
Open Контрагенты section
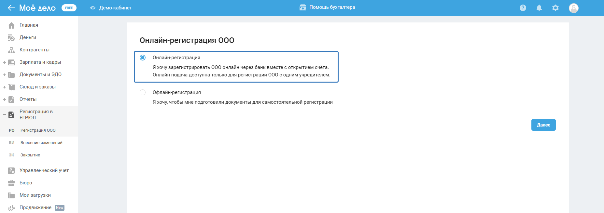[35, 50]
